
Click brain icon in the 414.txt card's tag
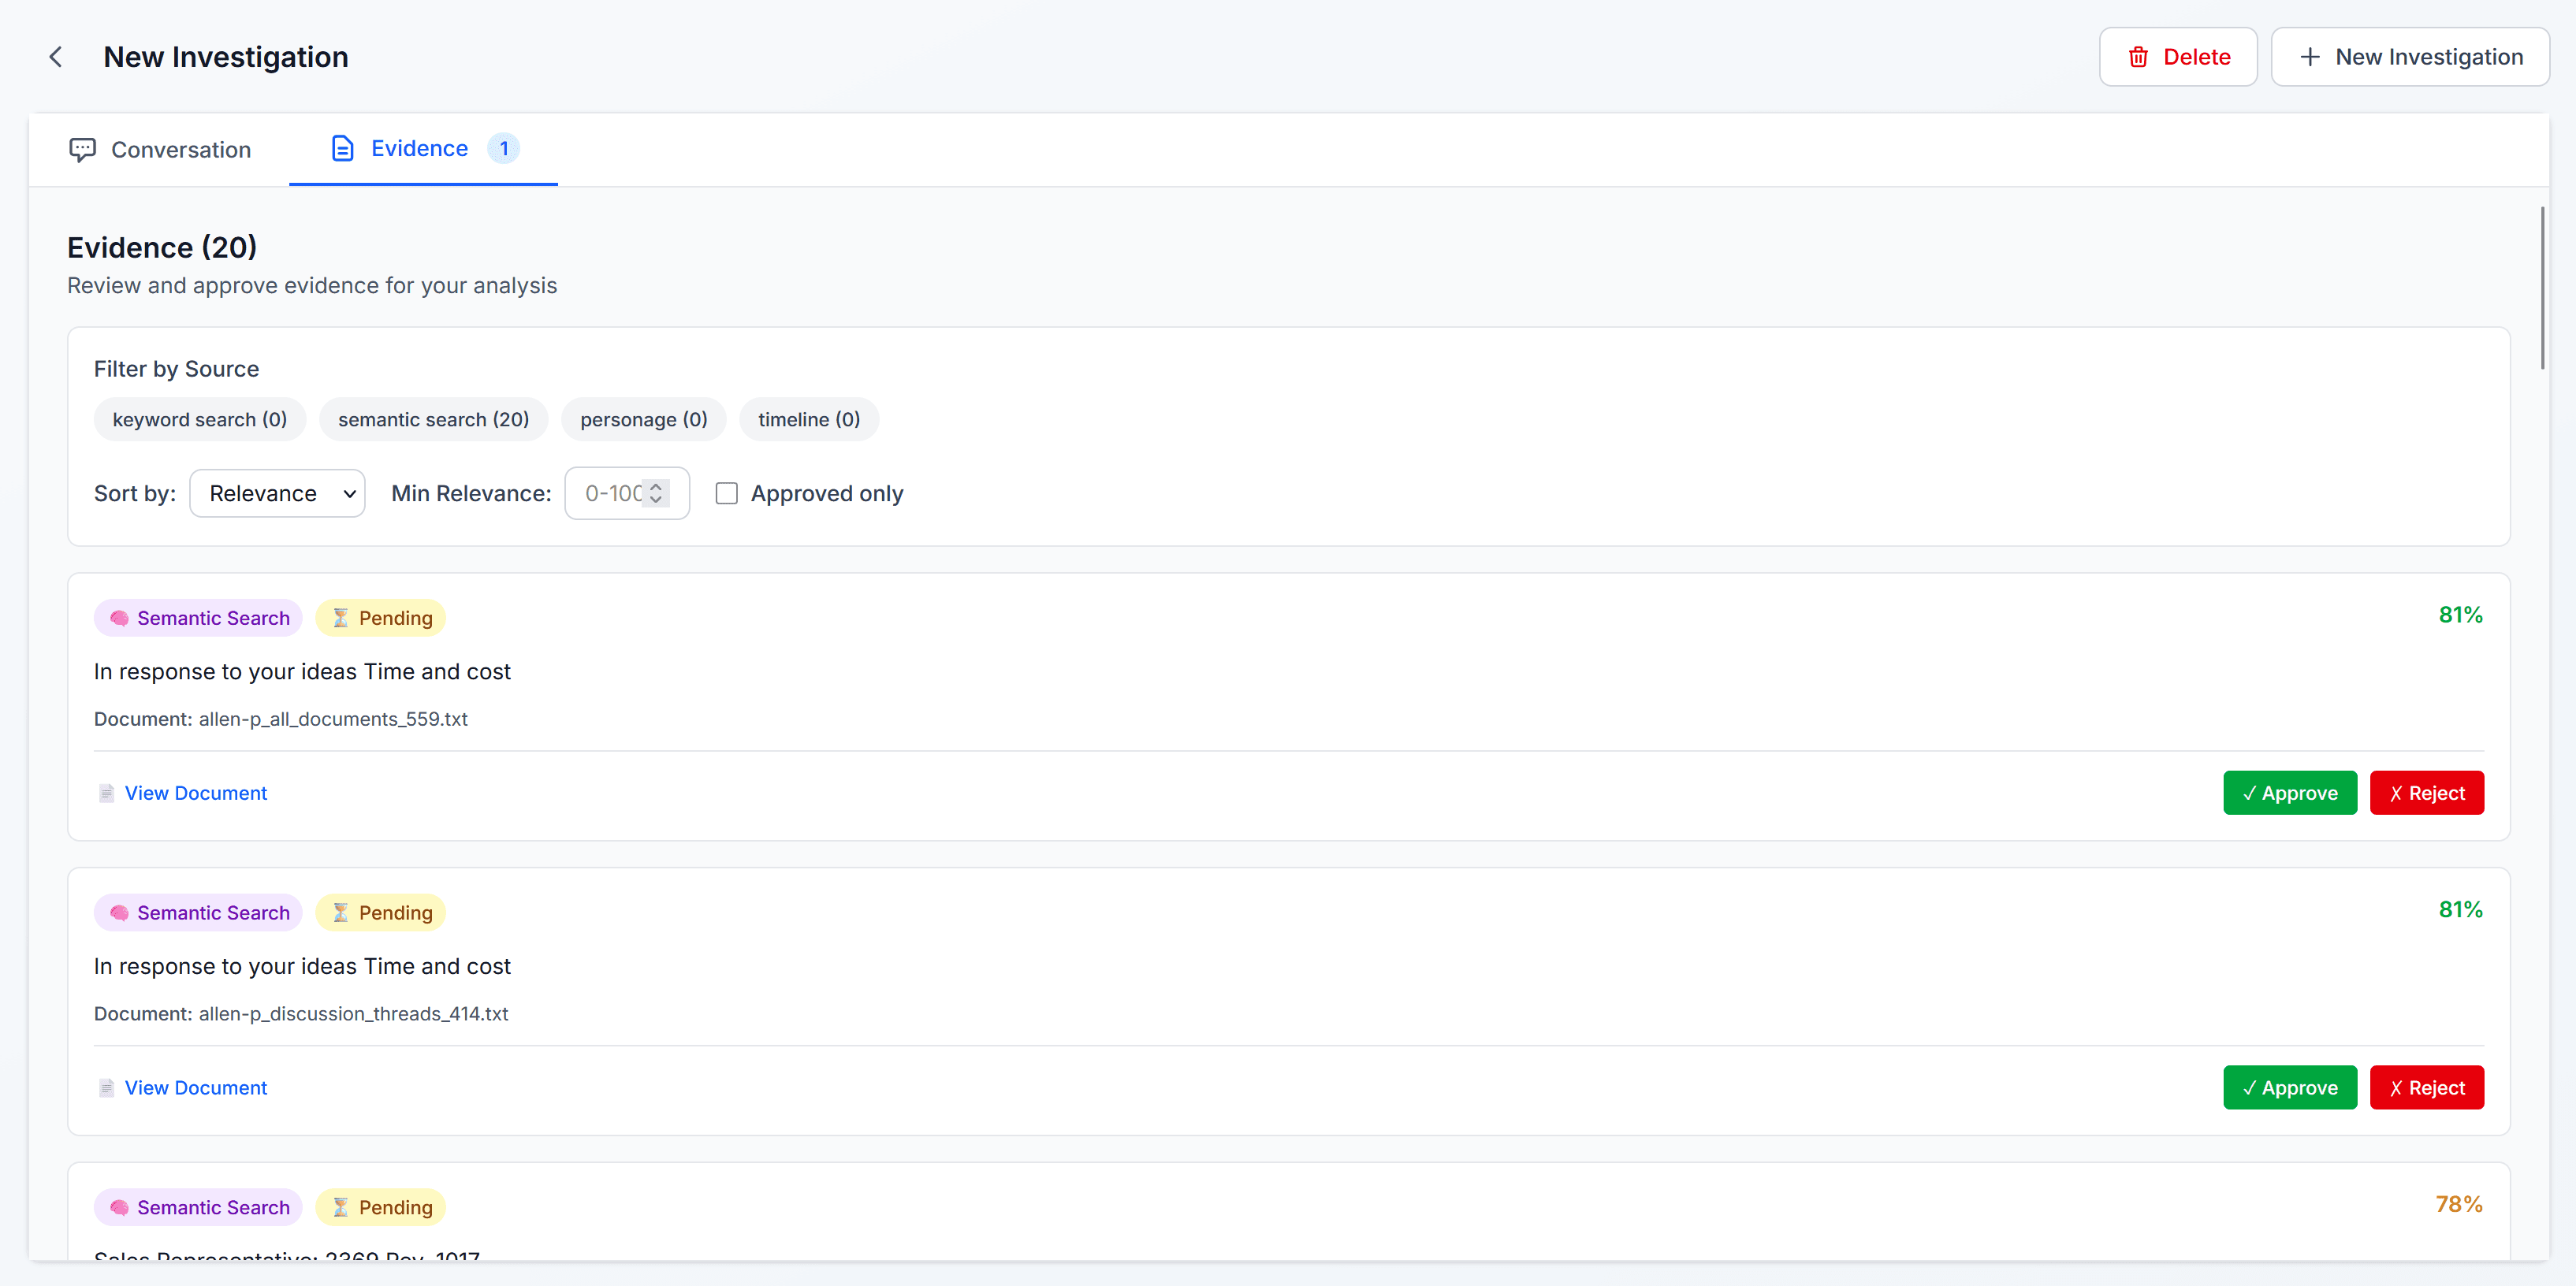pos(119,913)
